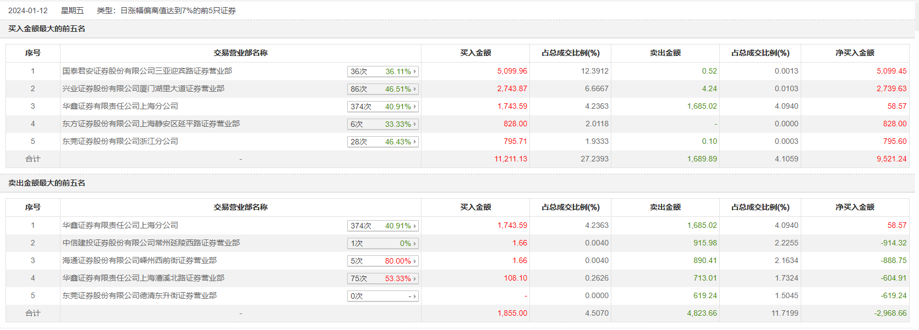Click 东莞证券德清东升街证券营业部 name

pyautogui.click(x=139, y=295)
